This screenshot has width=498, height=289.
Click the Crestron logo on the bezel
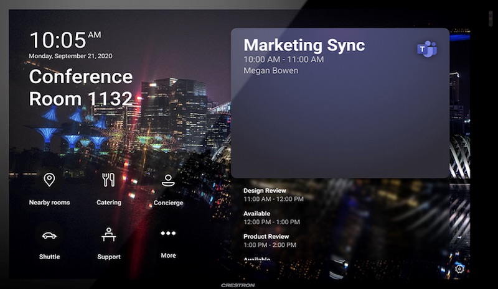(x=238, y=285)
